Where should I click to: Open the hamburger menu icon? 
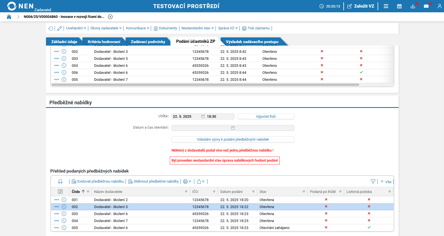pyautogui.click(x=386, y=6)
